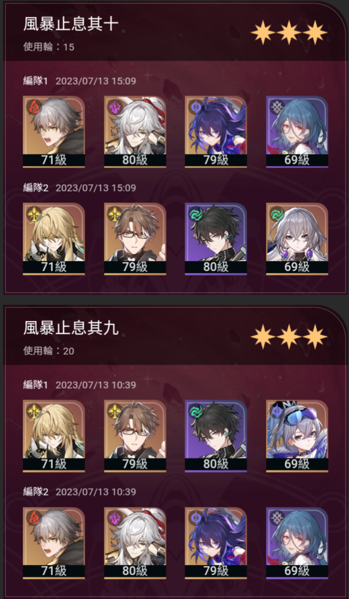Viewport: 349px width, 599px height.
Task: Select black-haired 80級 portrait in 風暴止息其九 編隊1
Action: point(216,436)
